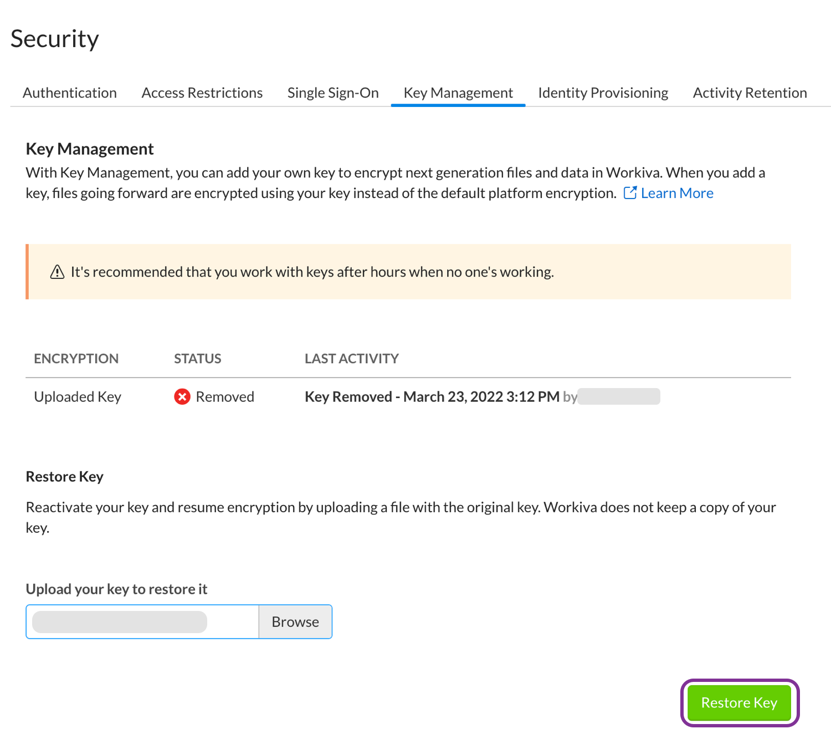Viewport: 831px width, 744px height.
Task: Click the STATUS column header
Action: point(198,359)
